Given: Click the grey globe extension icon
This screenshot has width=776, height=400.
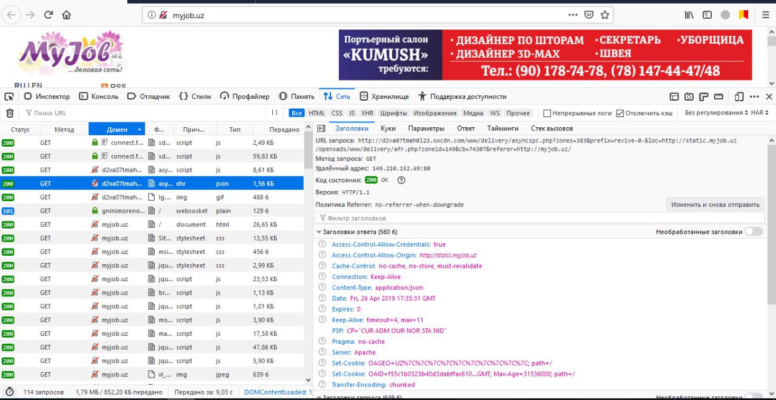Looking at the screenshot, I should point(725,15).
